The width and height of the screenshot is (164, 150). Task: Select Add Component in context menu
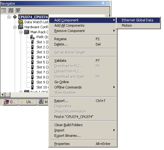(x=82, y=20)
